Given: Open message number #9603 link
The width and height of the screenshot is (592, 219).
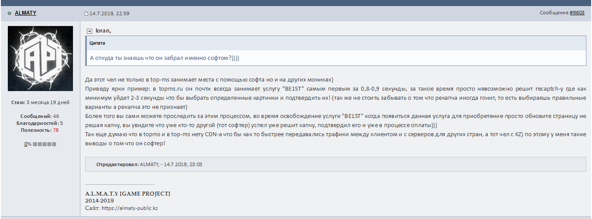Looking at the screenshot, I should 577,13.
